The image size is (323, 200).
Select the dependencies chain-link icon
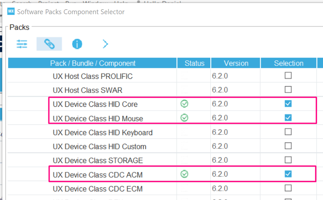(49, 44)
